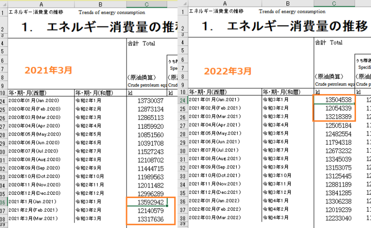Select column A header in right spreadsheet
The image size is (371, 228).
(224, 3)
